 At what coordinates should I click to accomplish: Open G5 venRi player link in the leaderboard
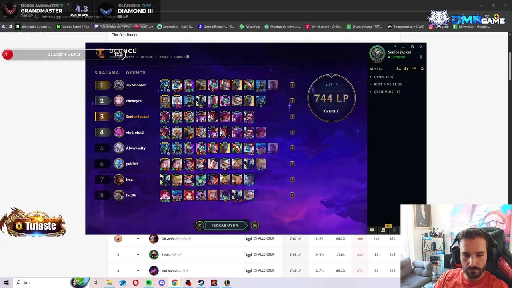tap(176, 239)
